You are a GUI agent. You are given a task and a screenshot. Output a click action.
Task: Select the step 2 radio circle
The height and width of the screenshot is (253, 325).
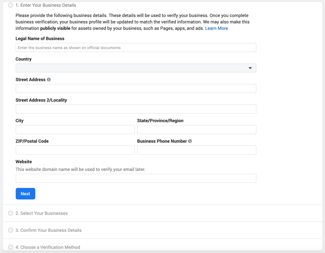tap(10, 213)
